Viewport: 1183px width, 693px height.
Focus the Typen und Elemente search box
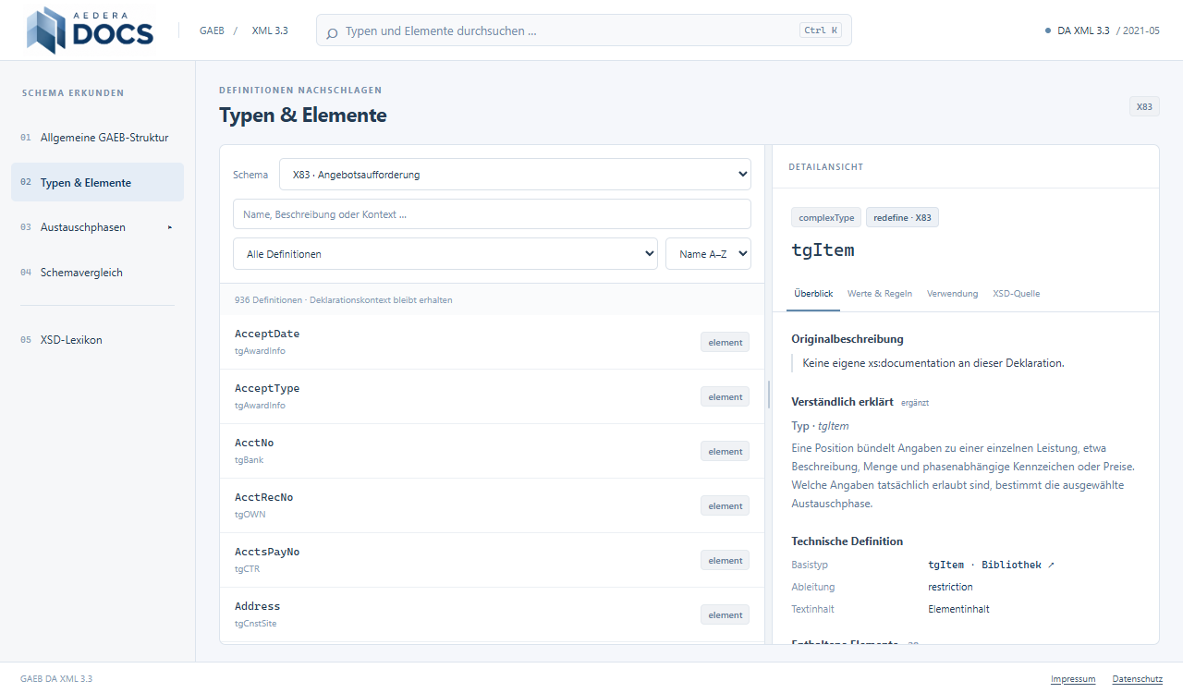coord(583,30)
